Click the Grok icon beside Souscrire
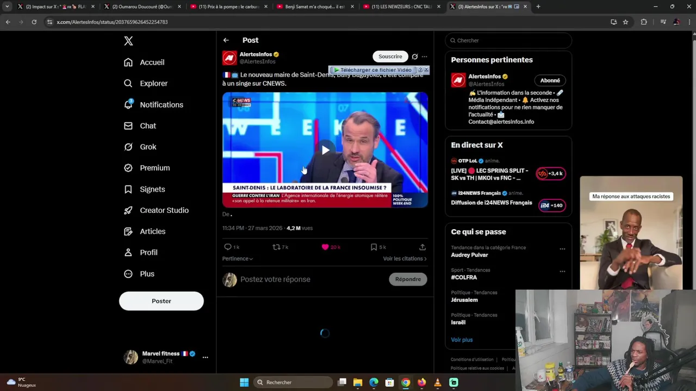696x391 pixels. [x=415, y=56]
